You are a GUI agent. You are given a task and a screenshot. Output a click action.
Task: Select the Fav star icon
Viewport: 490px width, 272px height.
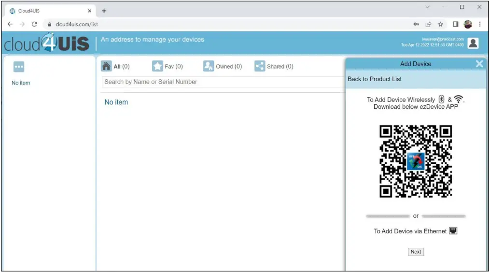click(157, 66)
